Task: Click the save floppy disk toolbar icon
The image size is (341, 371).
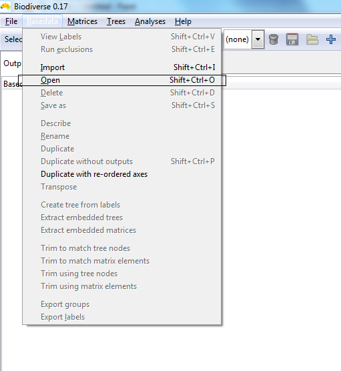Action: (x=292, y=39)
